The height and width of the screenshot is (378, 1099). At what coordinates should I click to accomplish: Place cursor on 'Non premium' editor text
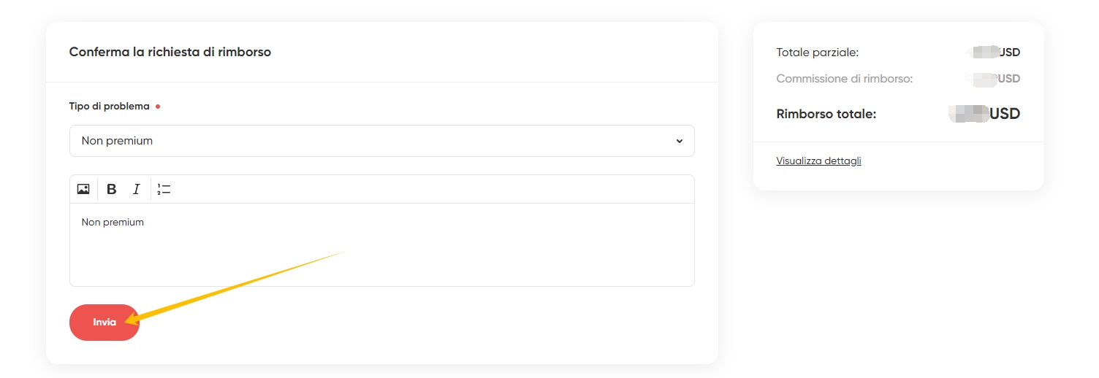pos(113,222)
